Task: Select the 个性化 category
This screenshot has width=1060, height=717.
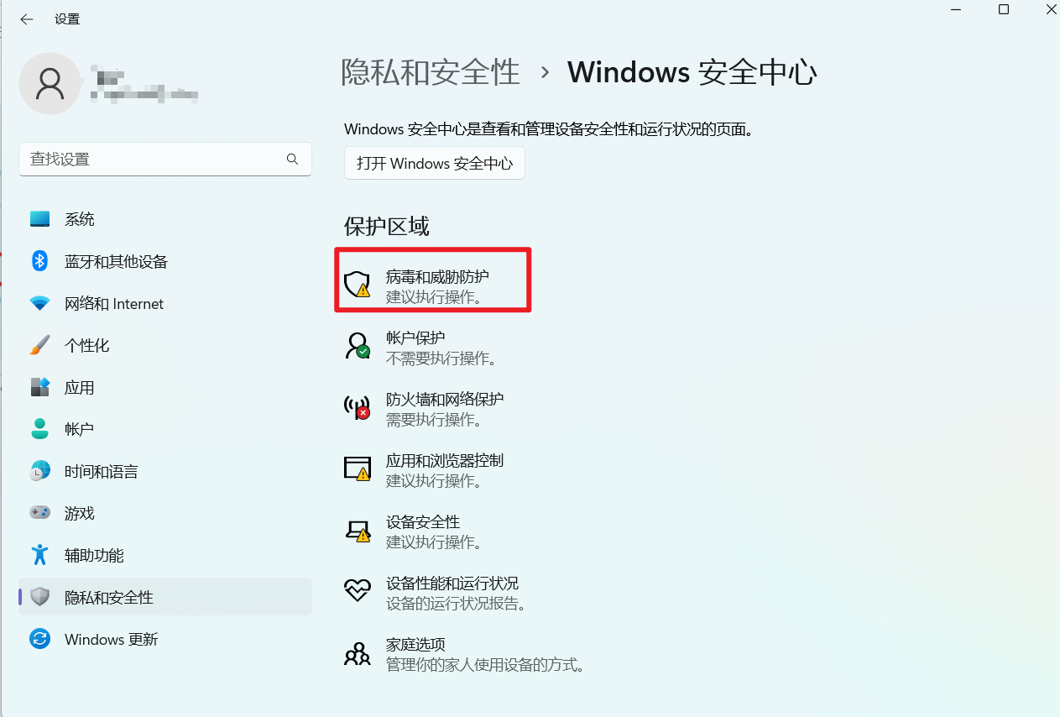Action: click(165, 345)
